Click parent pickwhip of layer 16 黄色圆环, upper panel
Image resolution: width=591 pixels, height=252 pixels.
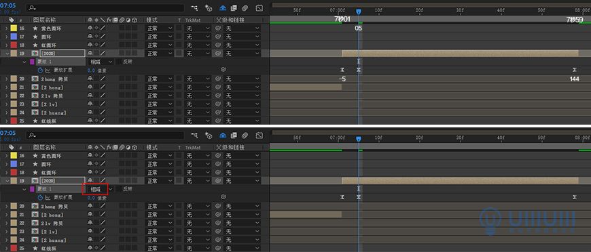(218, 28)
